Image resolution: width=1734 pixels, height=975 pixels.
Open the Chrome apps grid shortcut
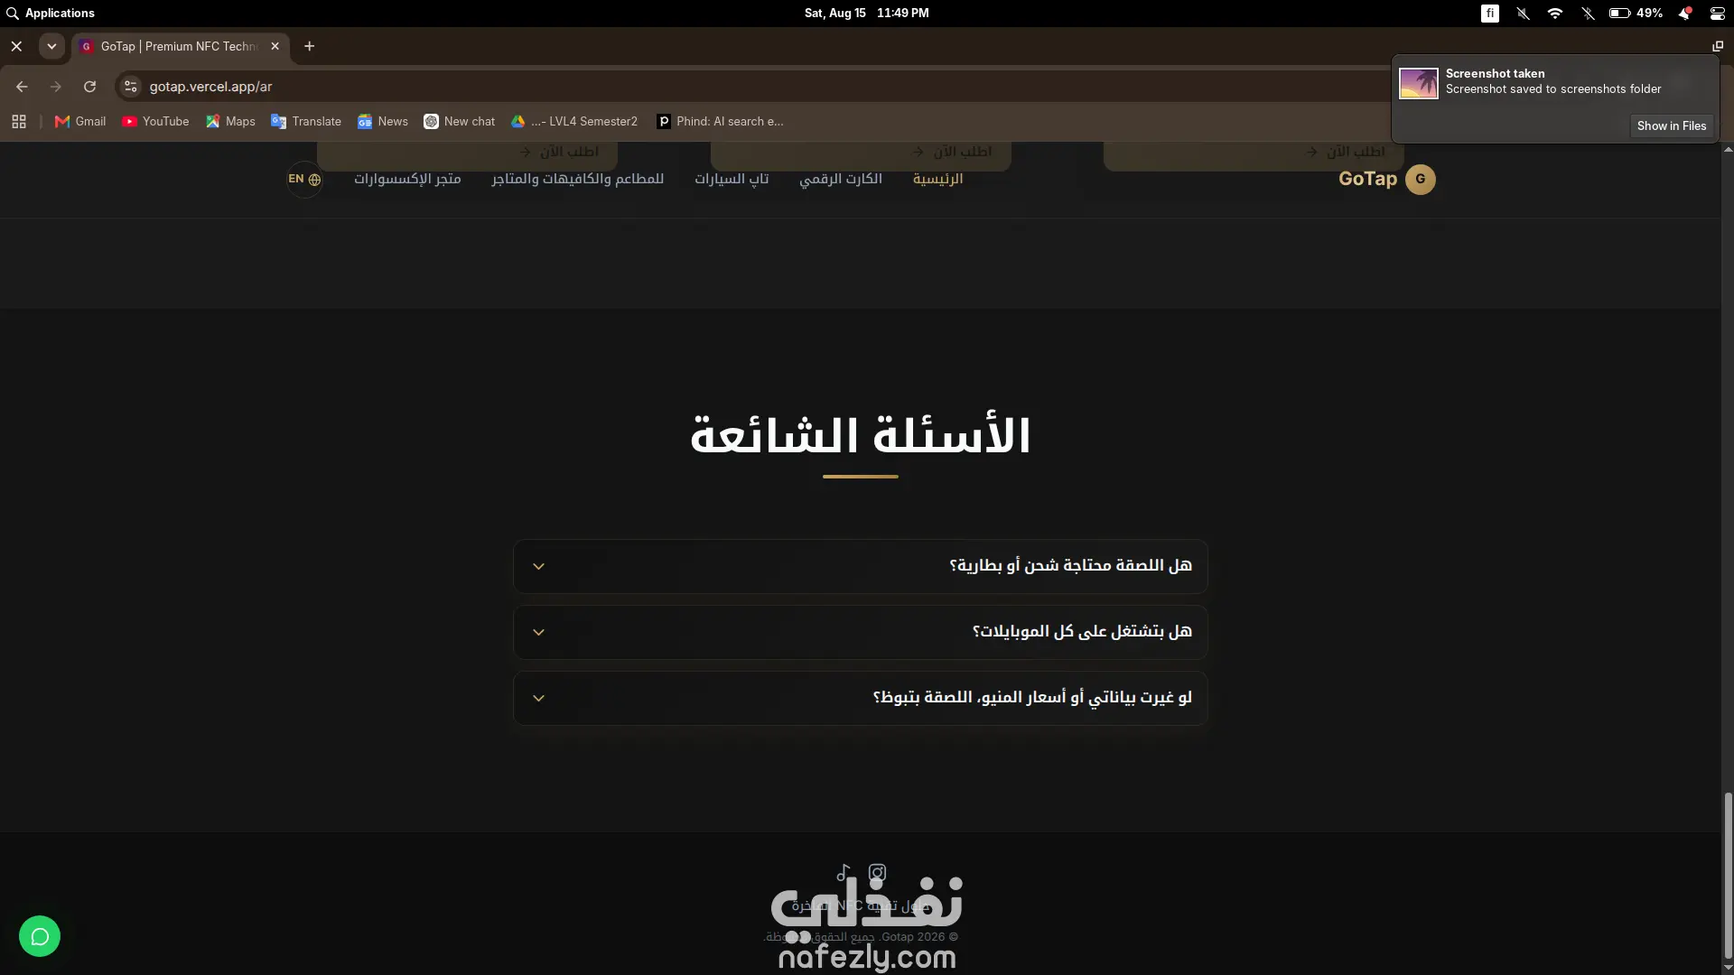(19, 121)
